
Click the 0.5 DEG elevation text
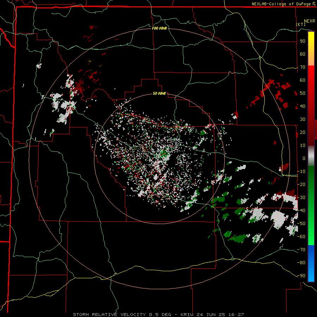click(160, 315)
